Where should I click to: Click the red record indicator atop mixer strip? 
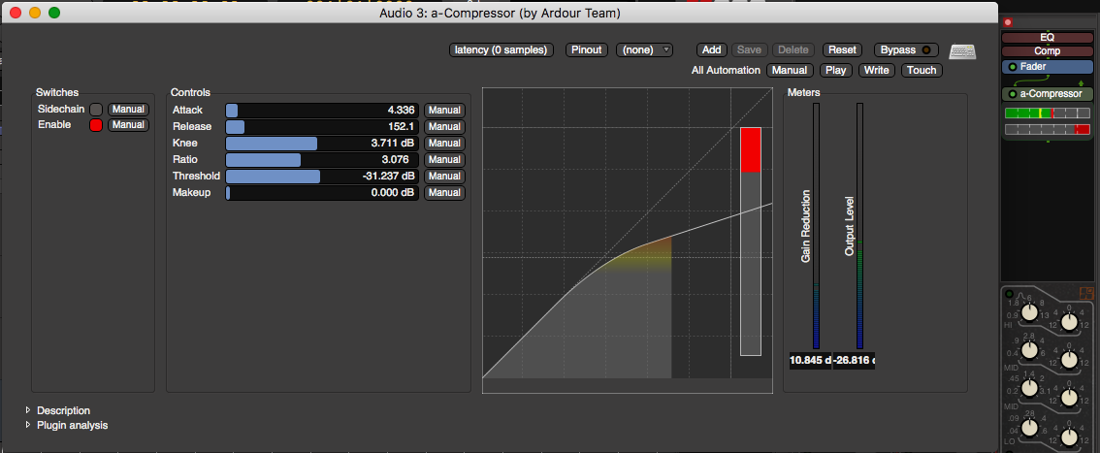1008,22
